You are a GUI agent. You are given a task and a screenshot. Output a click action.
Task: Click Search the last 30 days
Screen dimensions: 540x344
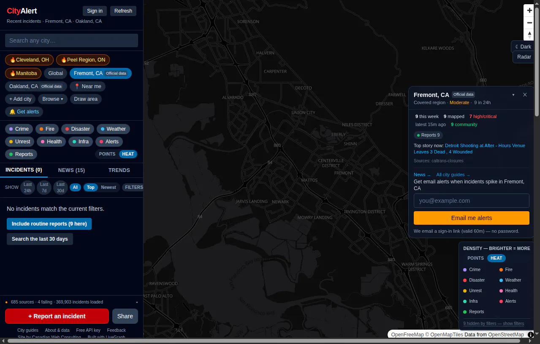click(40, 239)
